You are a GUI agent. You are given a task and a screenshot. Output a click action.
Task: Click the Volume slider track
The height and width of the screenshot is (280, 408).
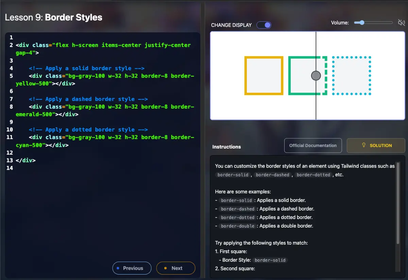(373, 23)
